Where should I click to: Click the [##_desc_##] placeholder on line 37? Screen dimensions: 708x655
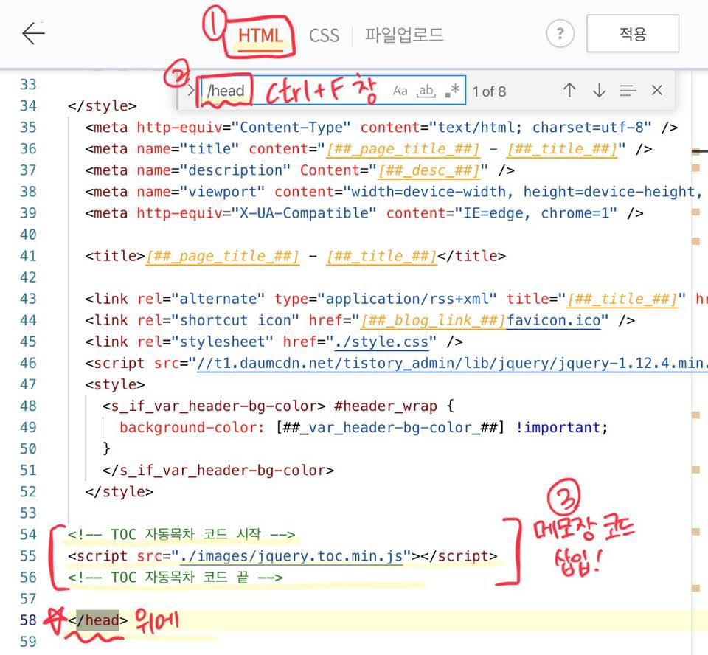pyautogui.click(x=428, y=170)
